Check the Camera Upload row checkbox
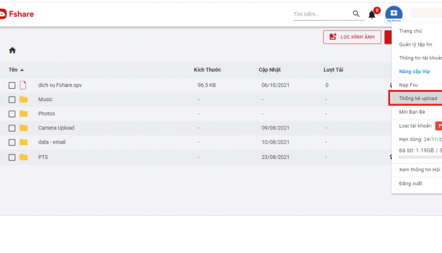 12,128
